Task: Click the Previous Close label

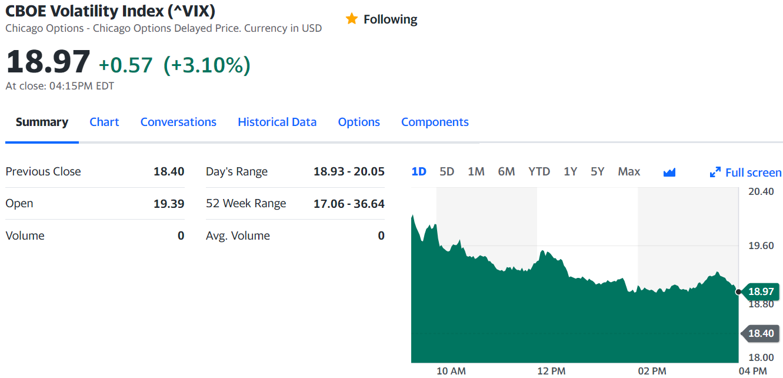Action: [x=43, y=171]
